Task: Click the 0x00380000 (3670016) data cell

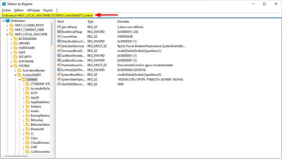Action: click(x=131, y=70)
